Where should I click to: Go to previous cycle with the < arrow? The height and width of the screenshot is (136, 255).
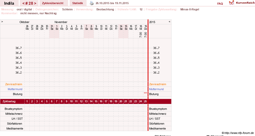(23, 3)
